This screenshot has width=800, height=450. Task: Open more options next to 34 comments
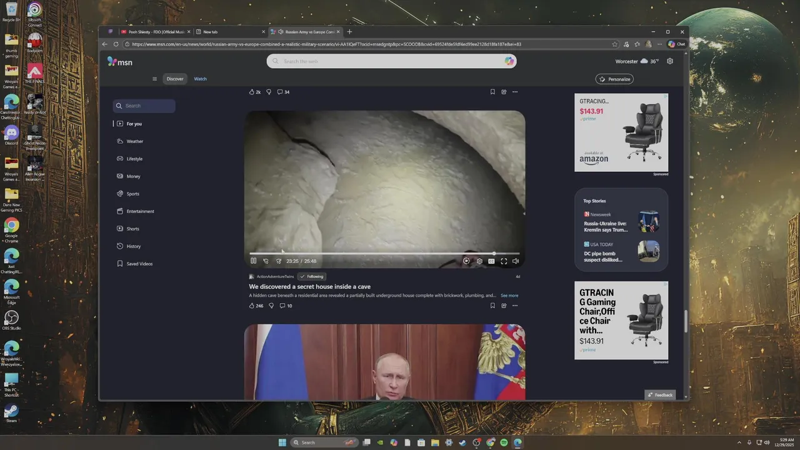[515, 92]
